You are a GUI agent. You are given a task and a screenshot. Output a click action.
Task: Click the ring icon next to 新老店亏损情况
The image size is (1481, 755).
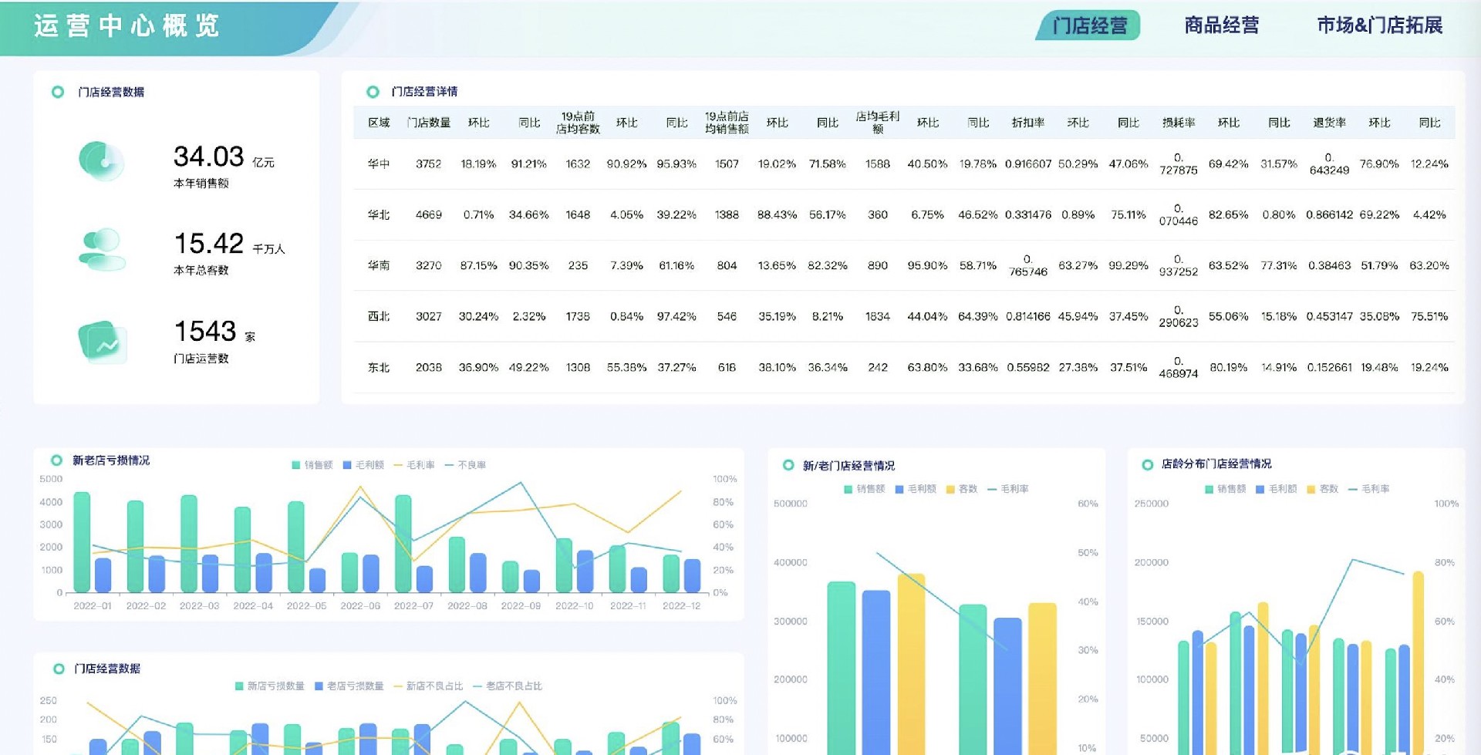56,460
